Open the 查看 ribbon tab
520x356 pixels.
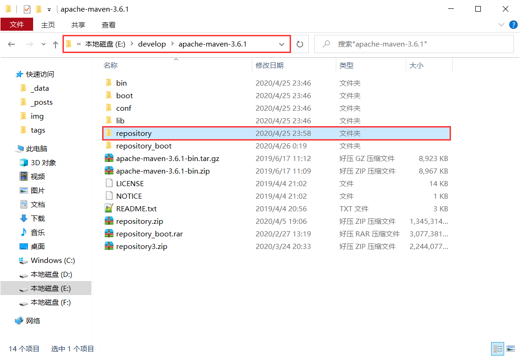click(109, 25)
